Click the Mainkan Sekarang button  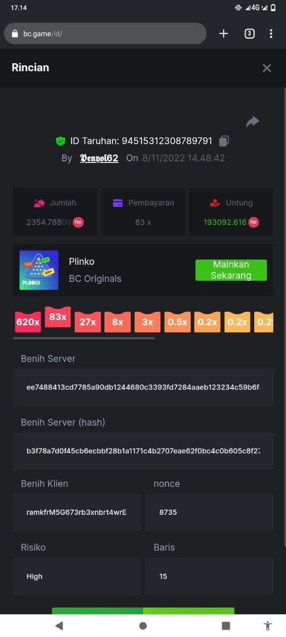click(231, 270)
